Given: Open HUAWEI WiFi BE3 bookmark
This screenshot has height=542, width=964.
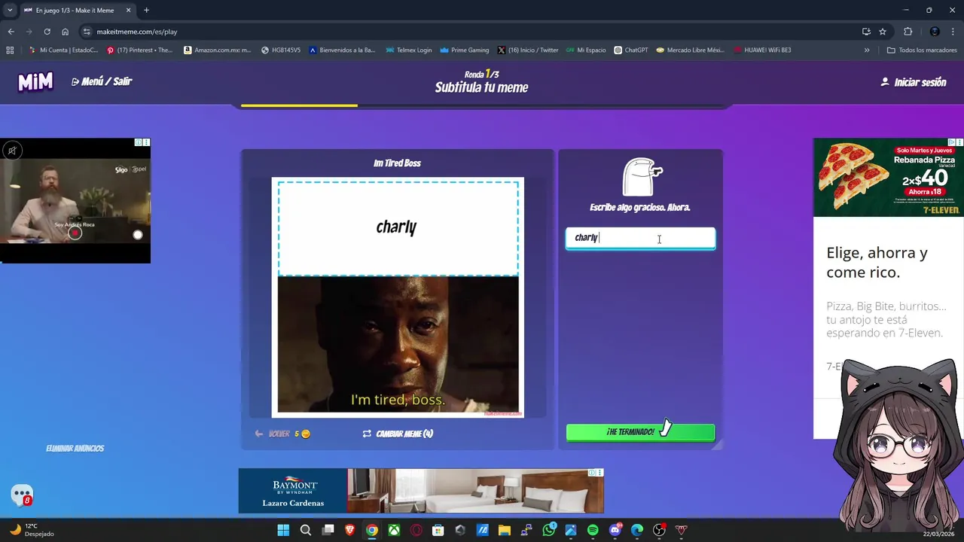Looking at the screenshot, I should (762, 50).
